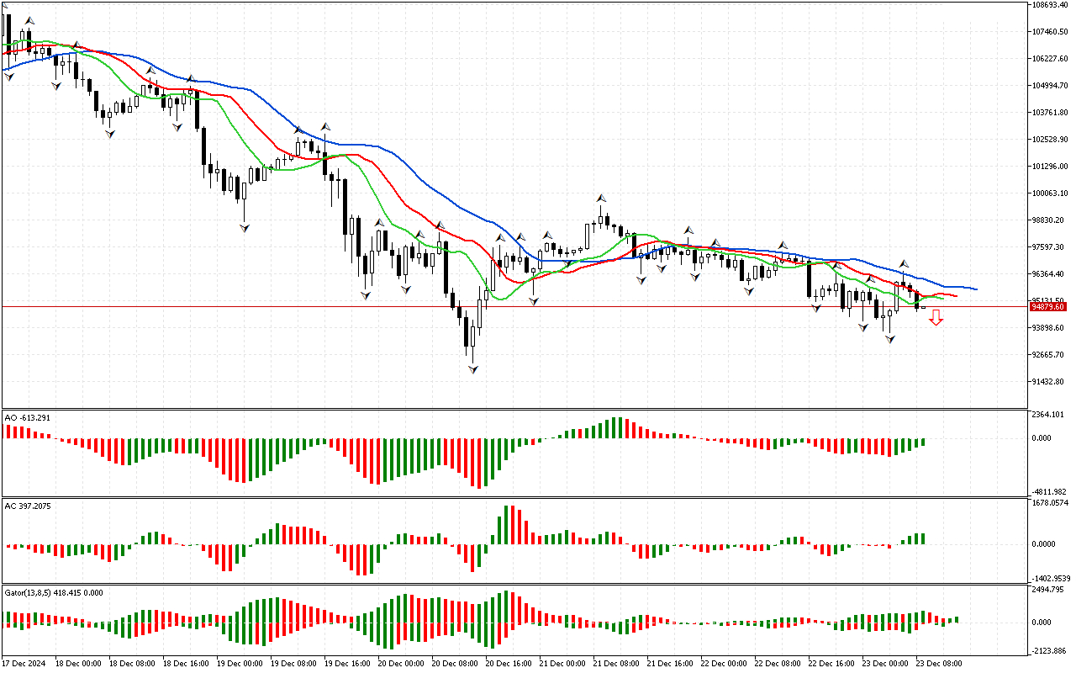Click the 20 Dec 08:00 time label
This screenshot has height=673, width=1076.
click(x=454, y=664)
